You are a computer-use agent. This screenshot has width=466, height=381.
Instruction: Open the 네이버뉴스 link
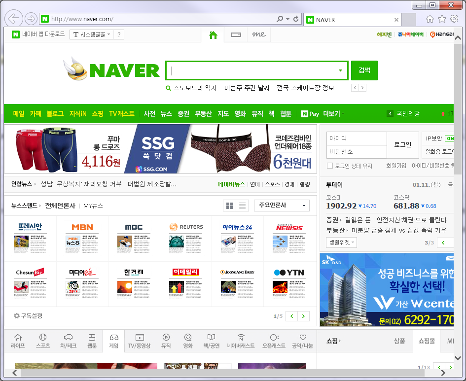pos(231,184)
